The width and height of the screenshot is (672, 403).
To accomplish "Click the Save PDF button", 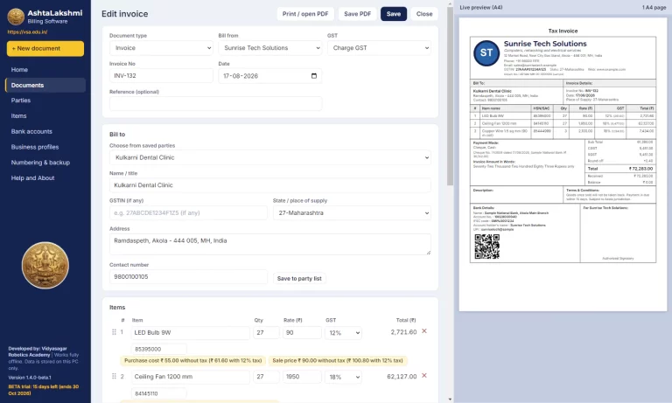I will click(x=357, y=14).
